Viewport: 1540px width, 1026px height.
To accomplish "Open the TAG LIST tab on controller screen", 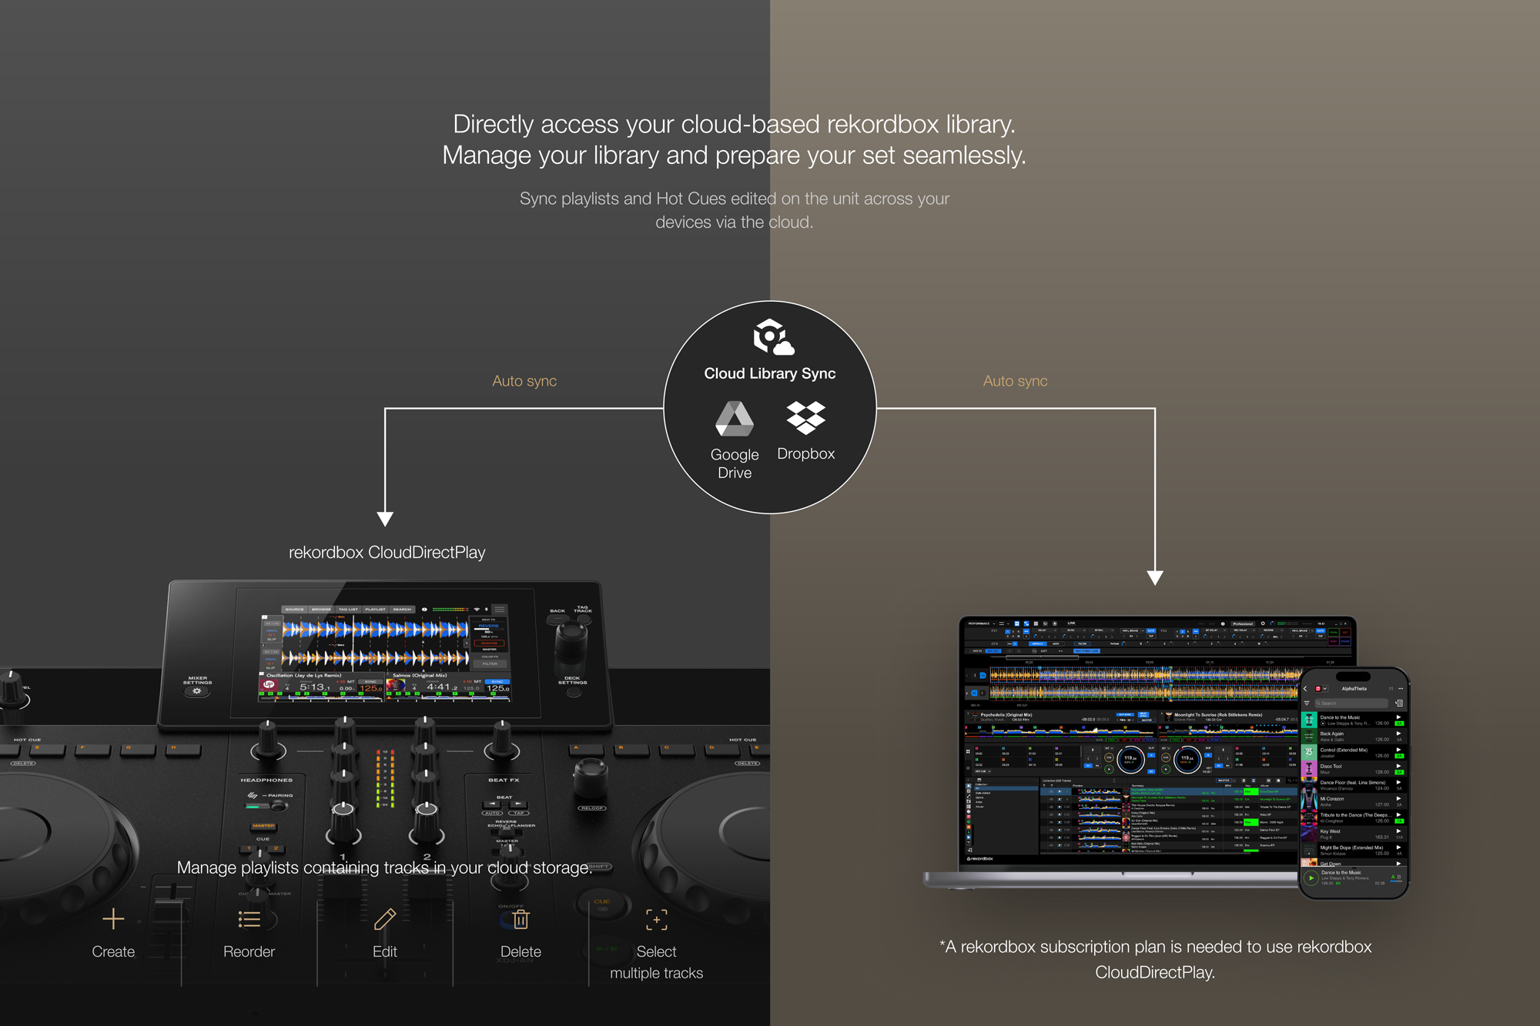I will pyautogui.click(x=348, y=609).
